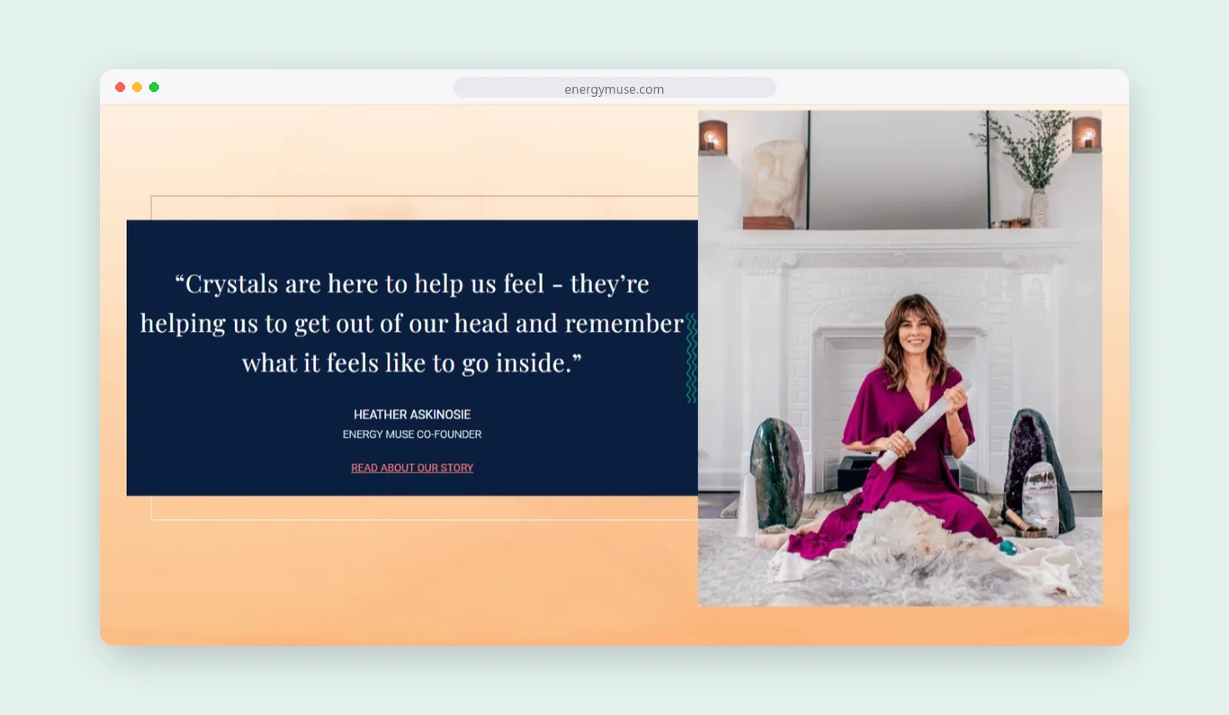The image size is (1229, 715).
Task: Click the energymuse.com address bar
Action: (x=614, y=88)
